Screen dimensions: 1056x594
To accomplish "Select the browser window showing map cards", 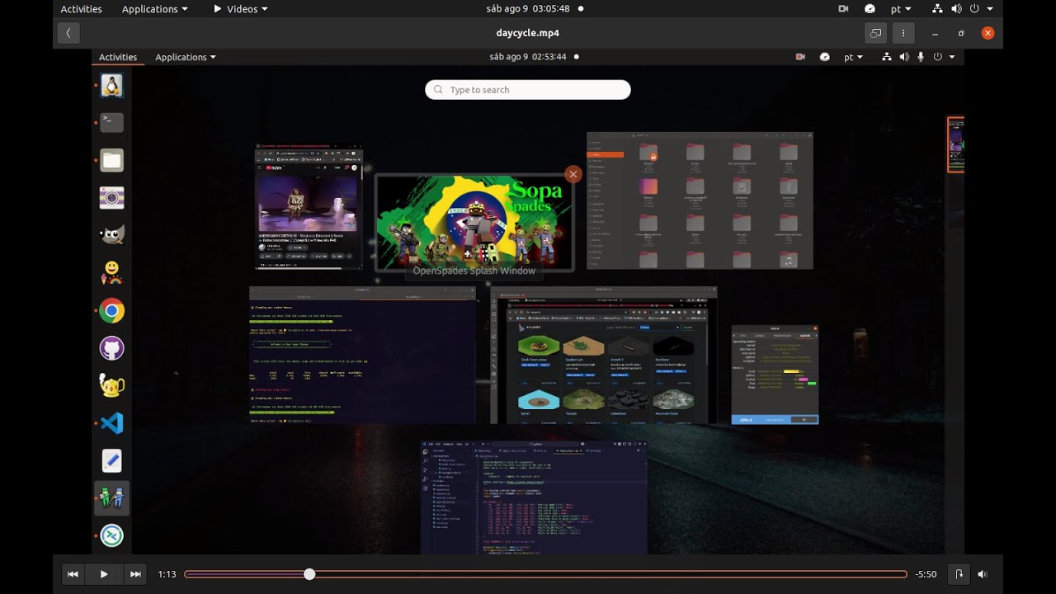I will 604,356.
